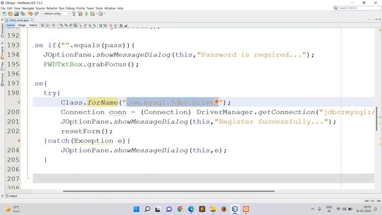Click the New Project toolbar icon
This screenshot has width=382, height=215.
pyautogui.click(x=11, y=14)
